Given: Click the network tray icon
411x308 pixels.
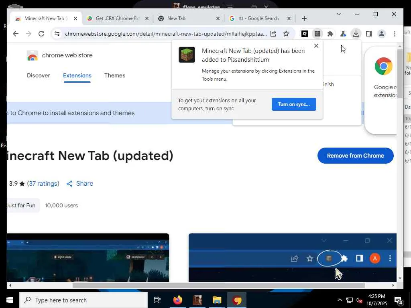Looking at the screenshot, I should click(x=350, y=300).
